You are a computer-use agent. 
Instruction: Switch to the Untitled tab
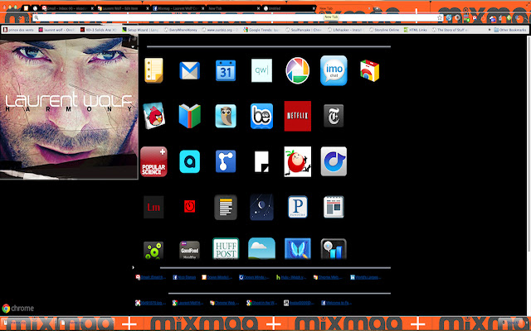click(x=289, y=8)
